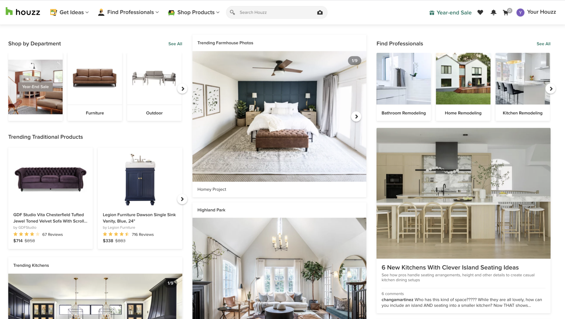Click the shopping cart icon
The image size is (565, 319).
pyautogui.click(x=506, y=12)
